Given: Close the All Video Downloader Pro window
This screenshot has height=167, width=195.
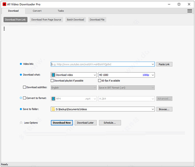Looking at the screenshot, I should [189, 4].
